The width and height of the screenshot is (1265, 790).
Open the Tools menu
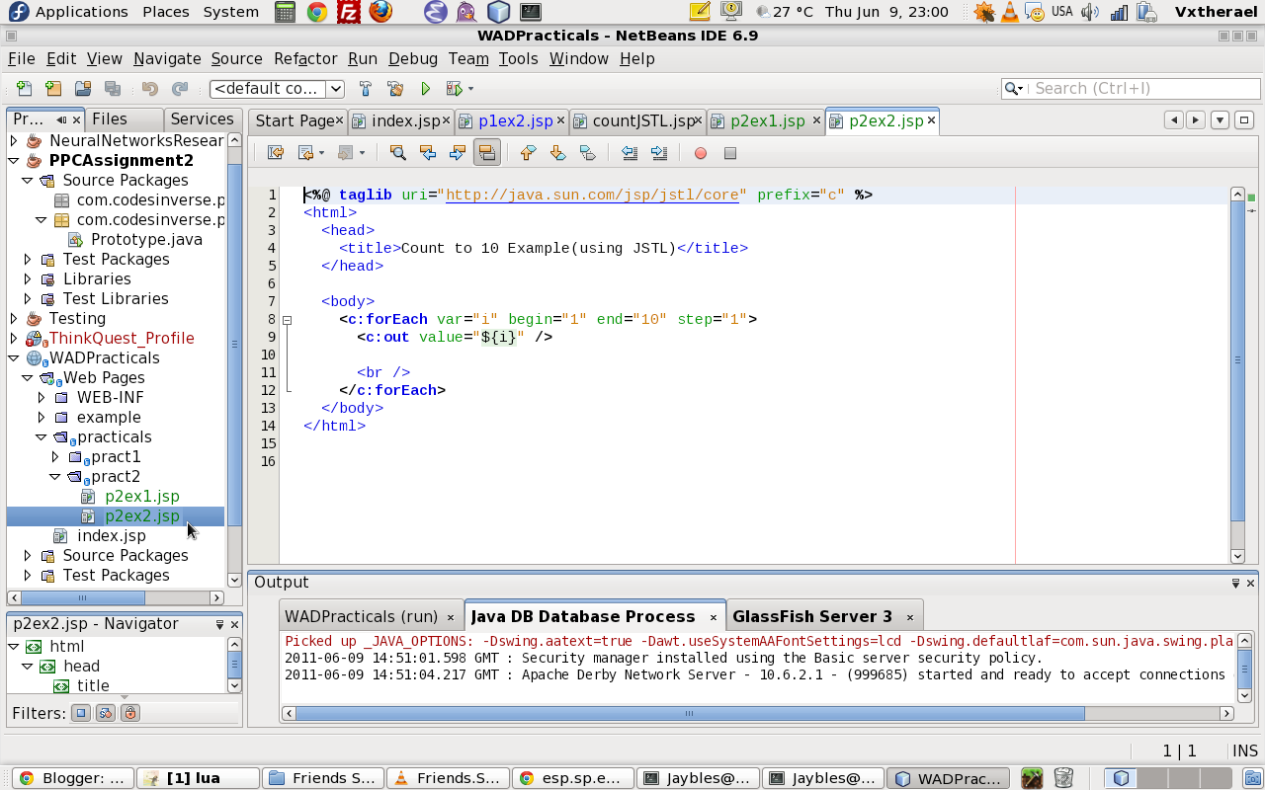[x=518, y=58]
